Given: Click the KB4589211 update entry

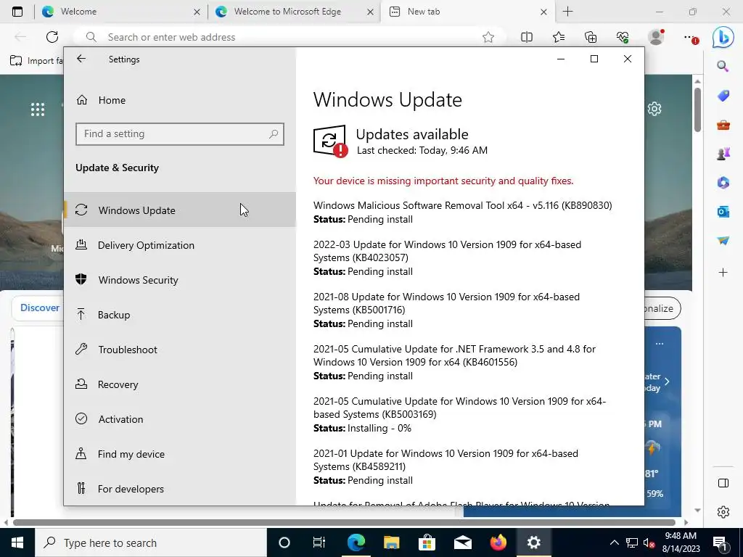Looking at the screenshot, I should point(446,466).
